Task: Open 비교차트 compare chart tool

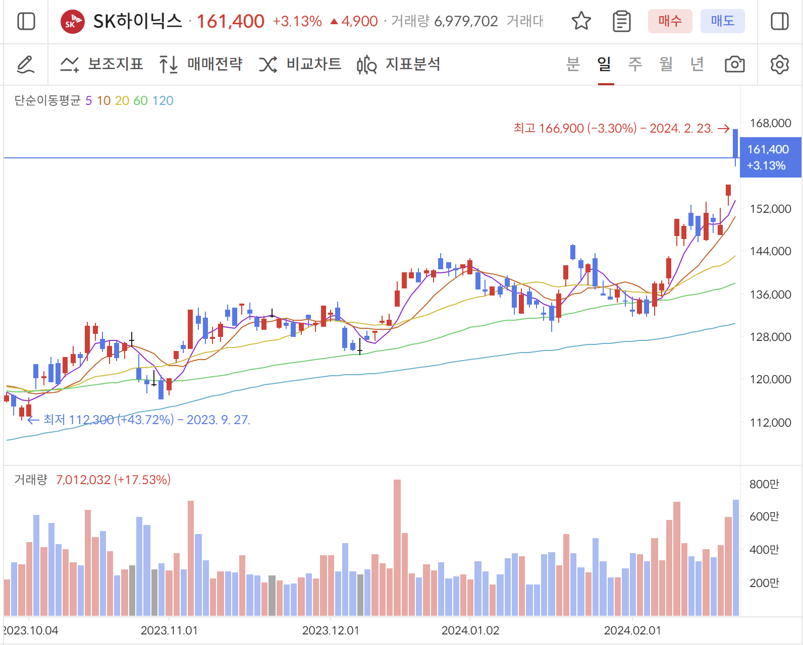Action: (x=300, y=64)
